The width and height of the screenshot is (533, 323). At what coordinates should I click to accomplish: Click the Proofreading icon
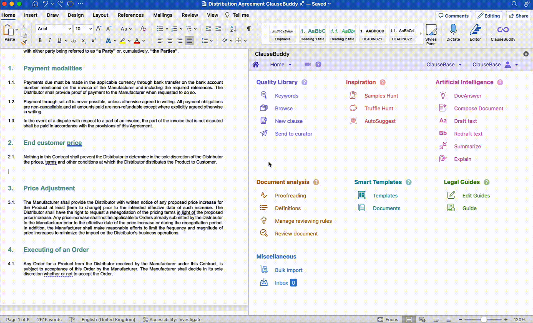tap(264, 195)
